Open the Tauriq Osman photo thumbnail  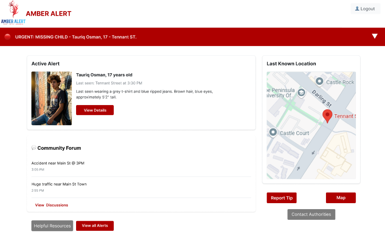52,98
